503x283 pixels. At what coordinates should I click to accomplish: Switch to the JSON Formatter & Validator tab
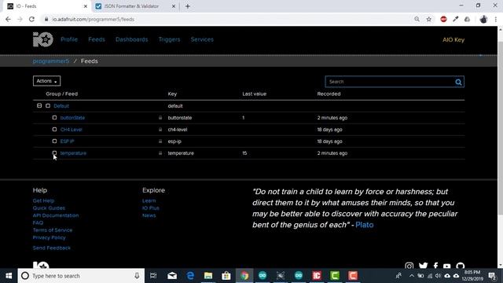pyautogui.click(x=134, y=6)
